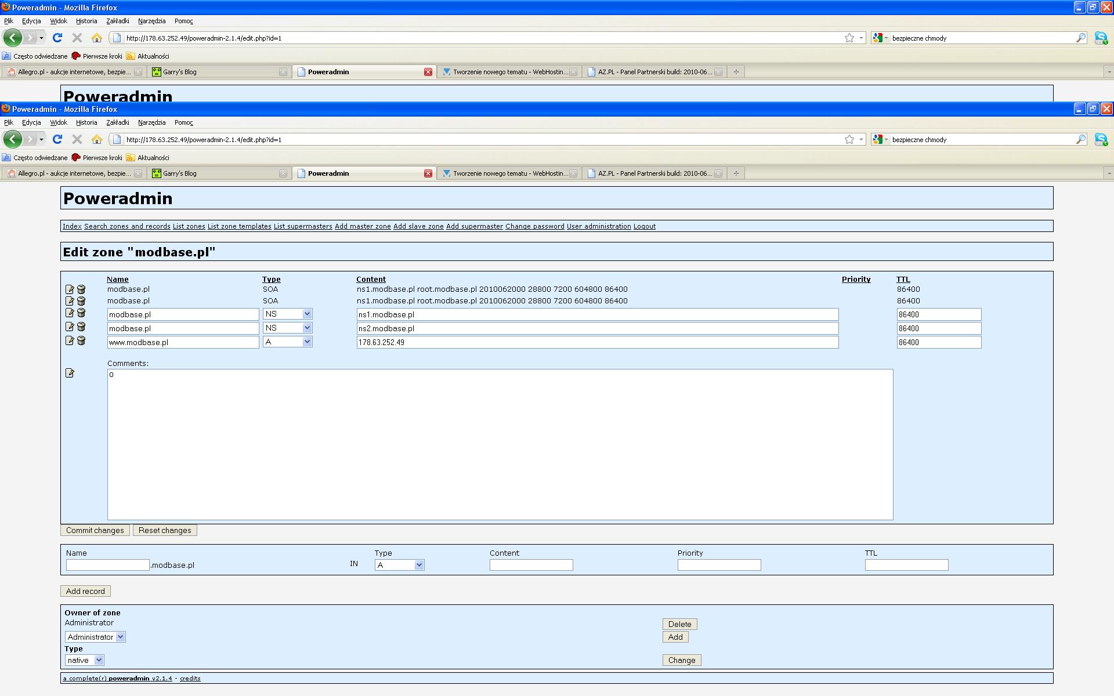The height and width of the screenshot is (696, 1114).
Task: Click Name field in add record form
Action: [x=108, y=565]
